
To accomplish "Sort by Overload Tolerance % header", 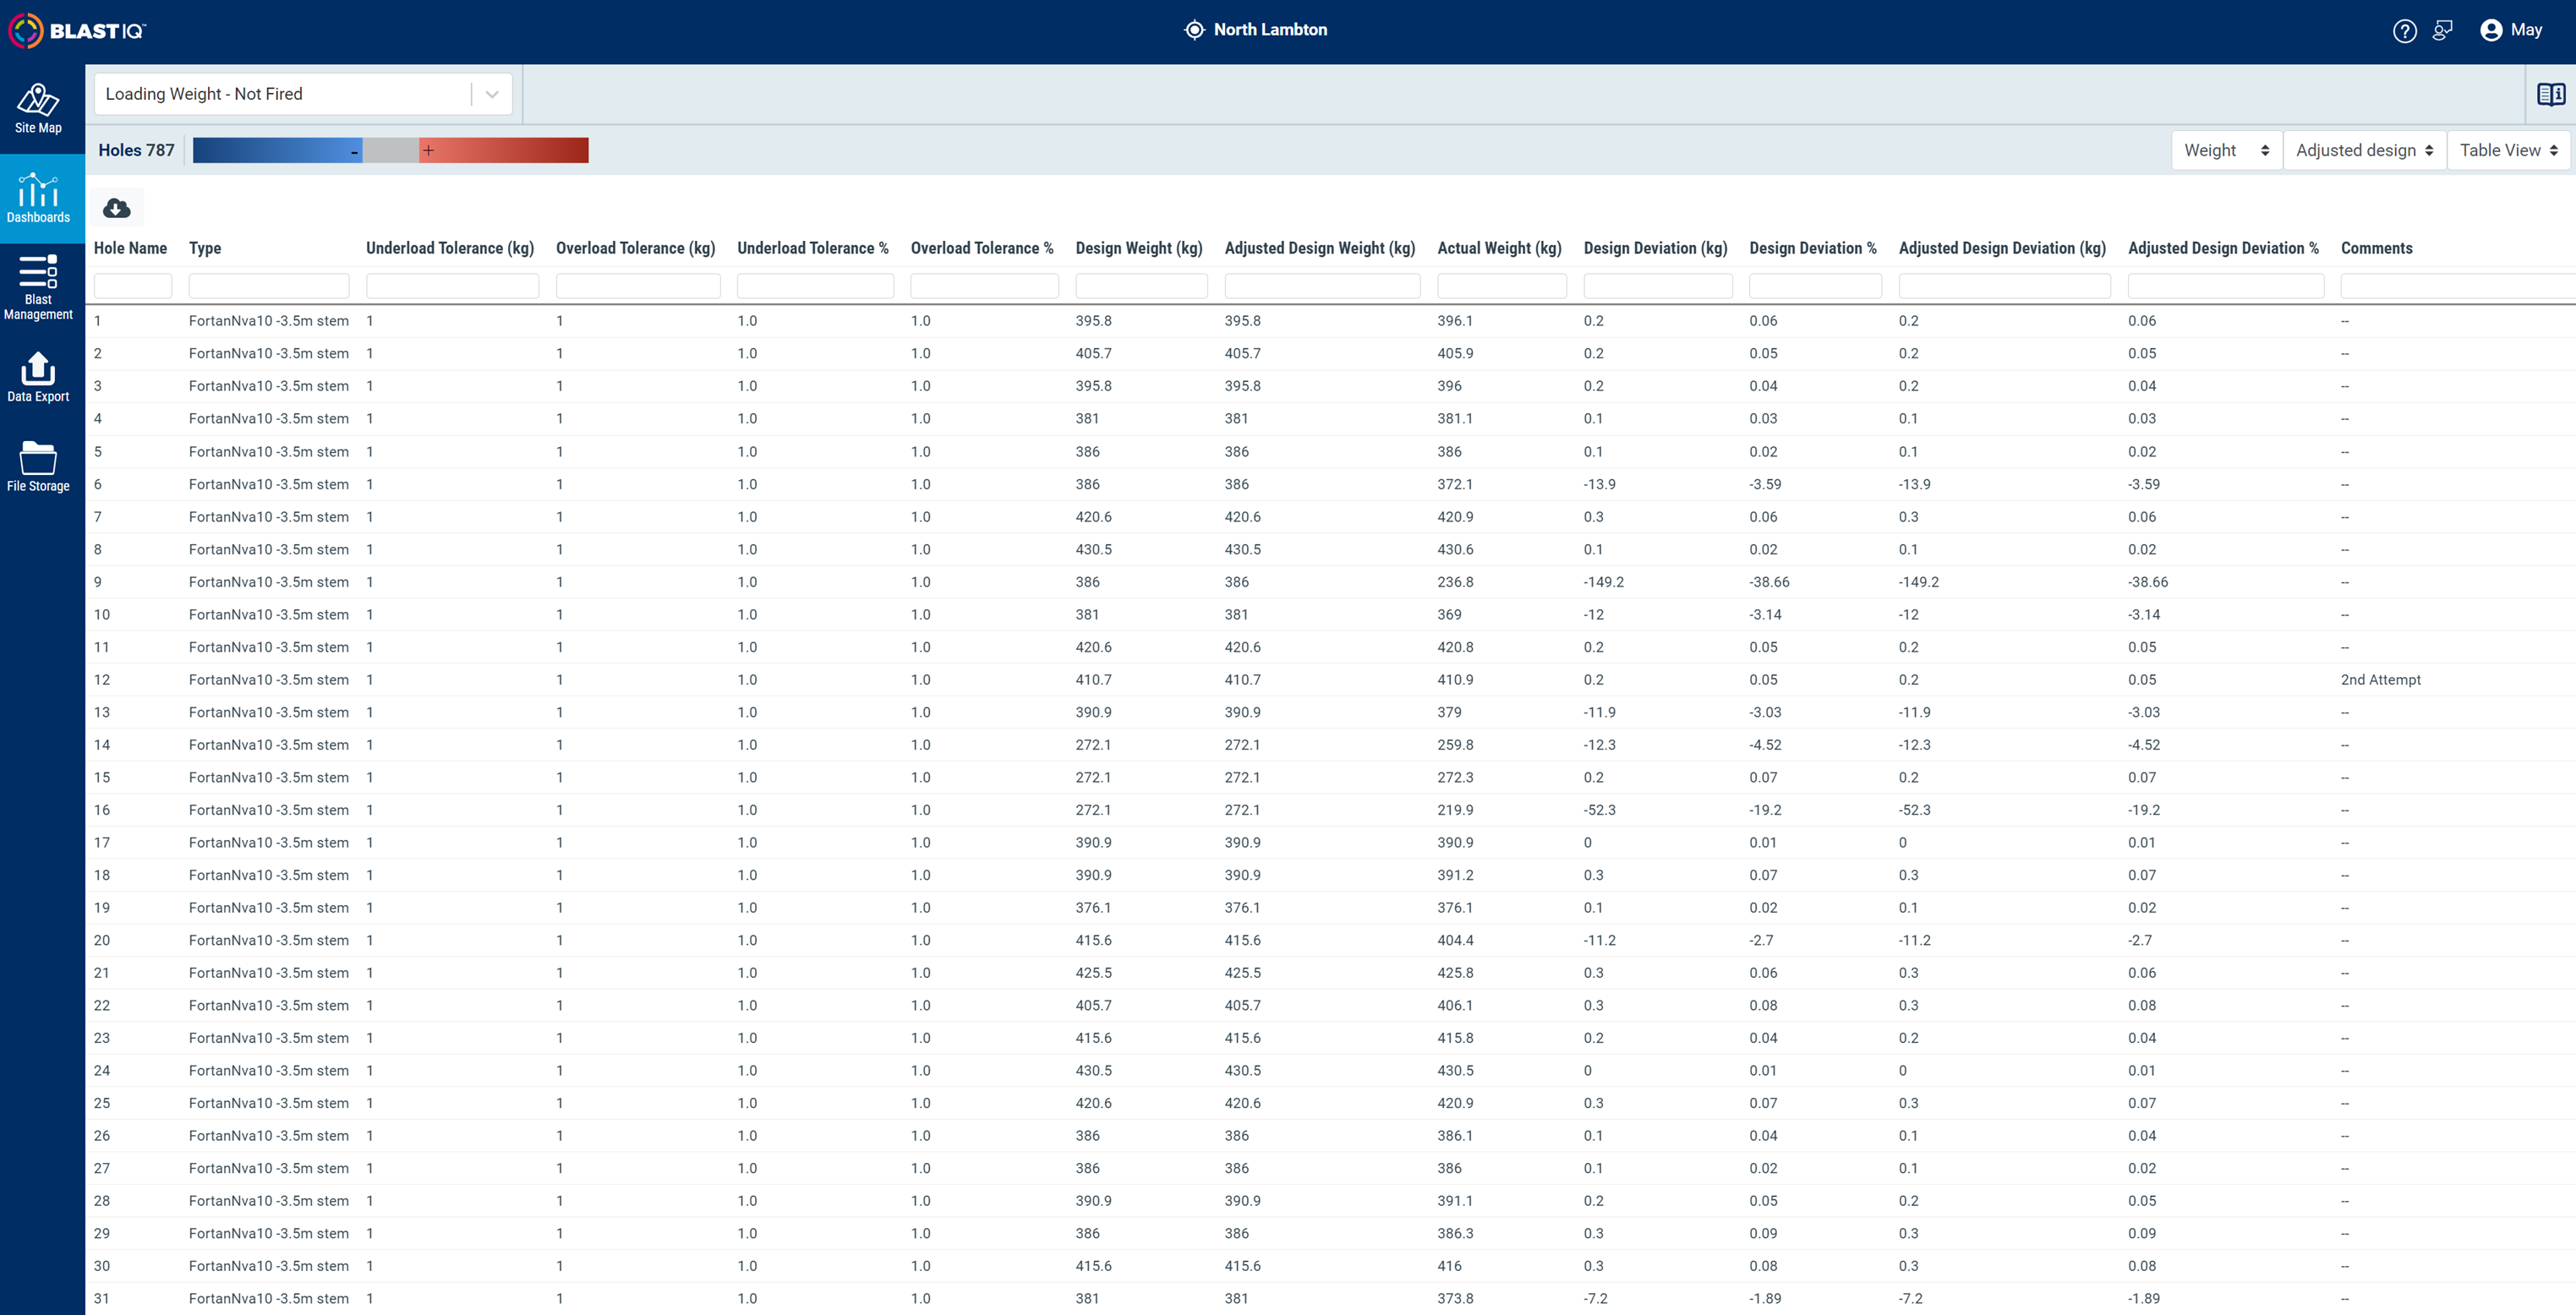I will [x=982, y=248].
